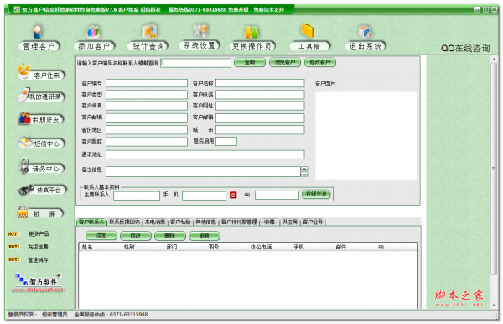Click the up arrow on the 备注信息 field

[x=304, y=169]
